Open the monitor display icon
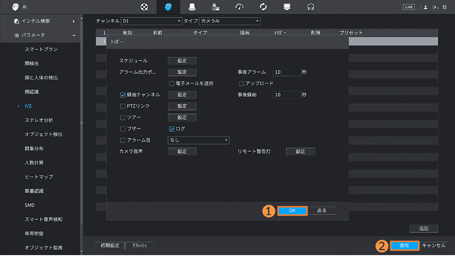This screenshot has height=265, width=455. pos(287,7)
